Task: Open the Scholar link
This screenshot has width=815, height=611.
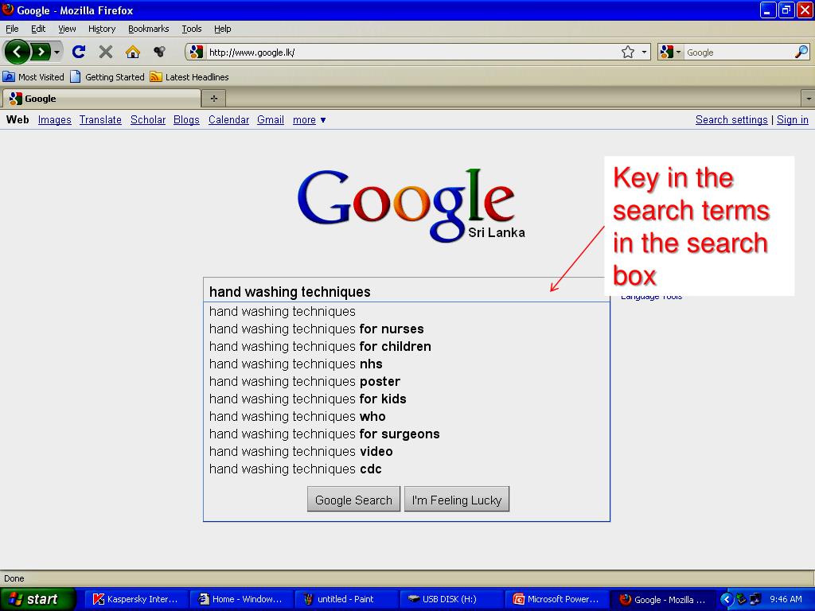Action: (147, 120)
